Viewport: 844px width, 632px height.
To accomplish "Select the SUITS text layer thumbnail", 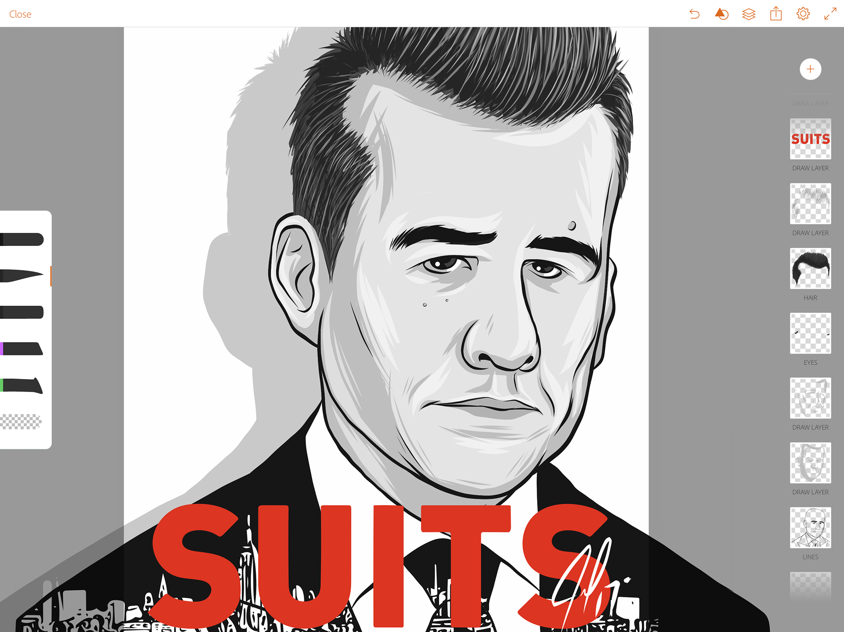I will click(x=811, y=139).
